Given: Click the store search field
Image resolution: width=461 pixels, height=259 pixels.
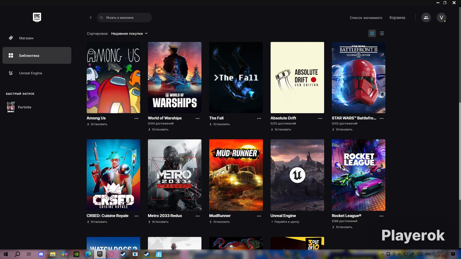Looking at the screenshot, I should [x=124, y=18].
